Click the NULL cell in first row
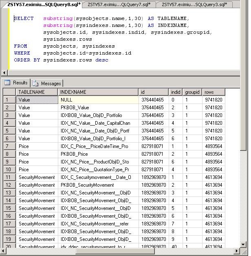Image resolution: width=251 pixels, height=256 pixels. coord(98,100)
